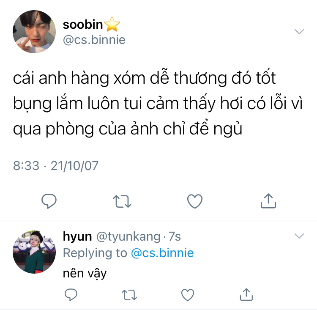317x310 pixels.
Task: Like hyun's reply with the heart icon
Action: pyautogui.click(x=188, y=295)
